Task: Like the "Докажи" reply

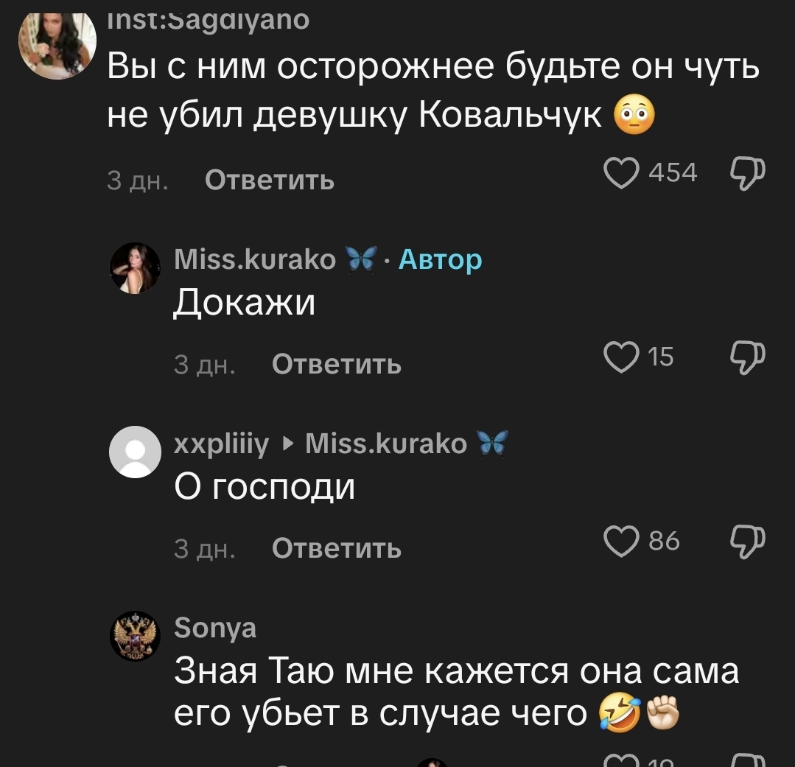Action: coord(621,357)
